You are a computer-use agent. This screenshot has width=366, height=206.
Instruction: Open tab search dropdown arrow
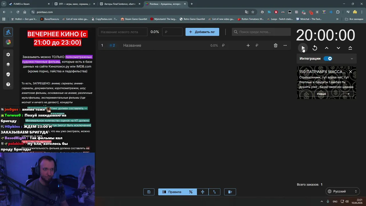coord(4,4)
